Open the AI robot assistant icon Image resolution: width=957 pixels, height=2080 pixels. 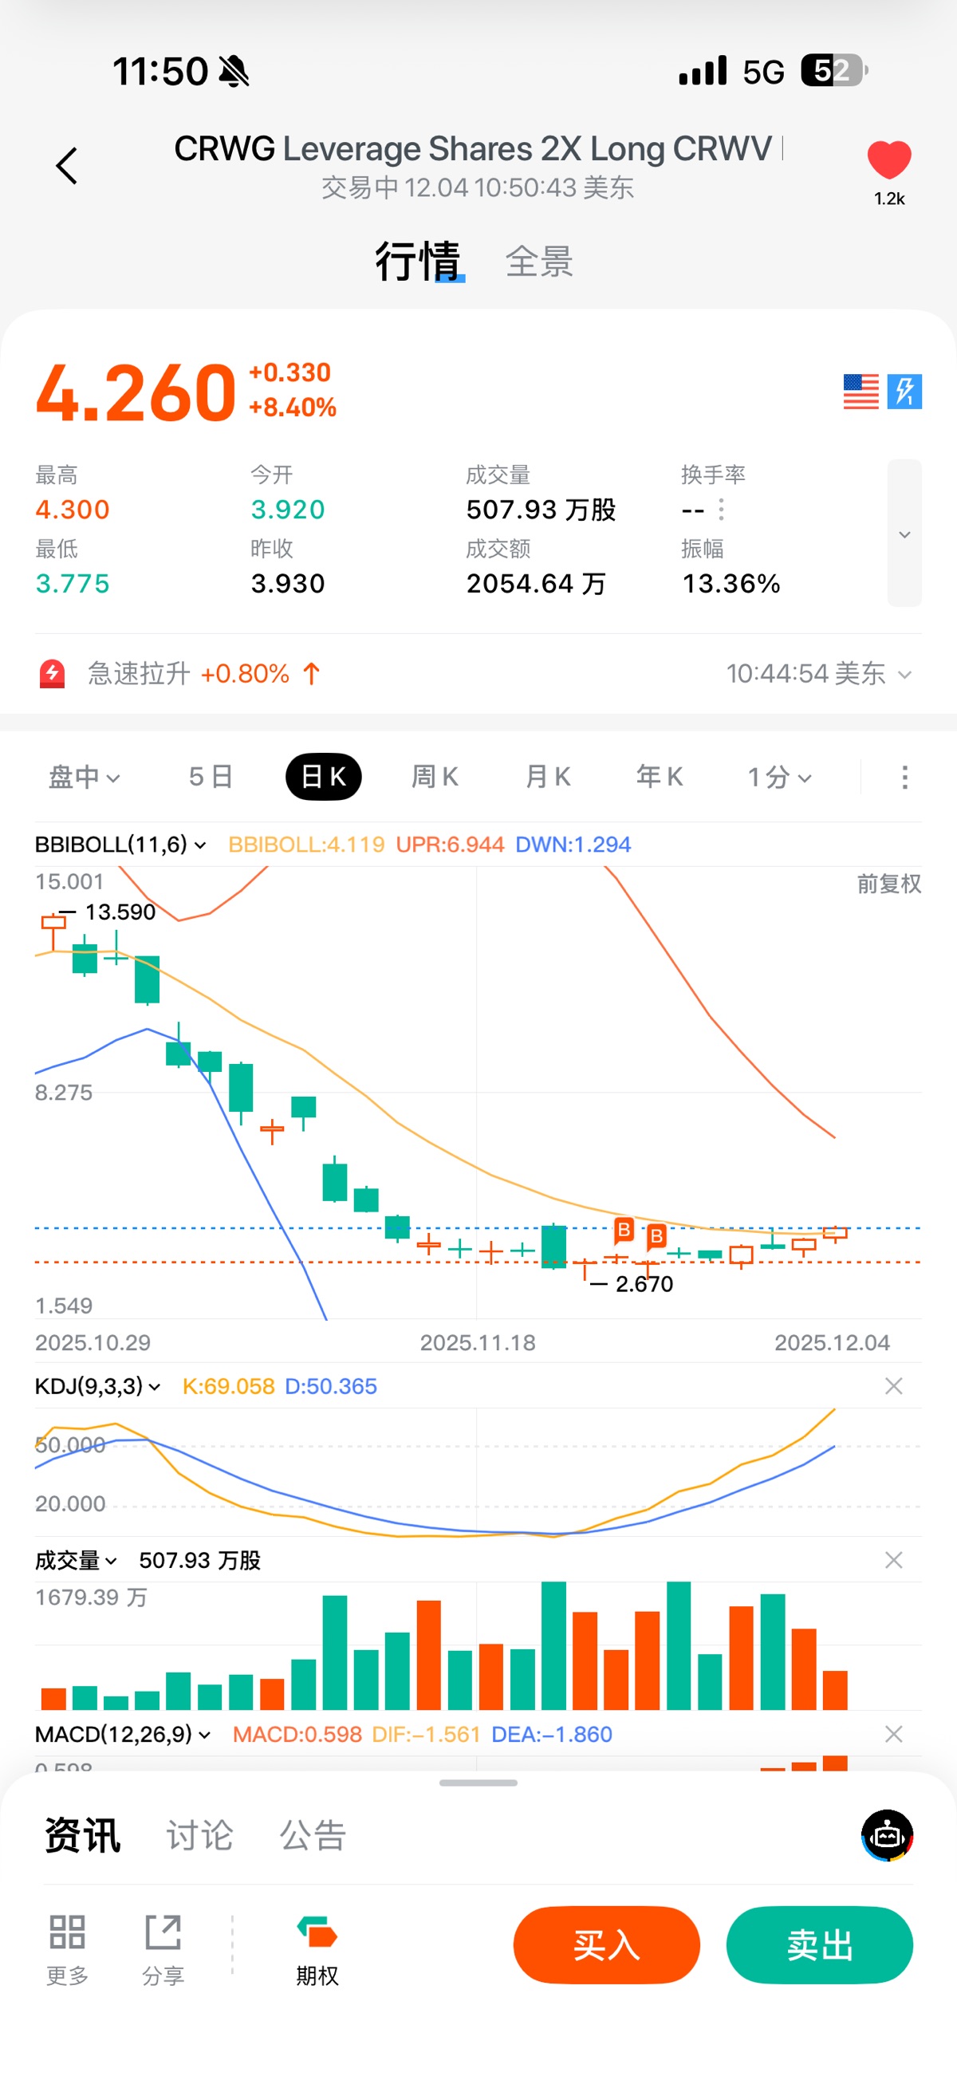tap(887, 1834)
